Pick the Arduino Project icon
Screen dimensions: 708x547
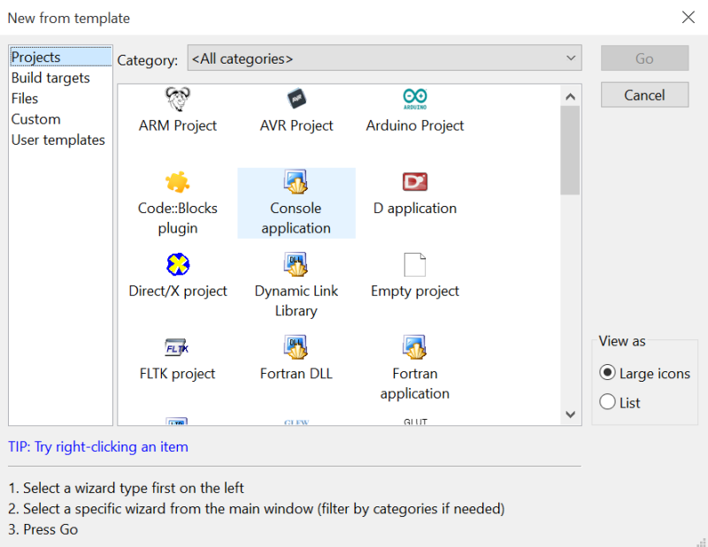coord(415,99)
